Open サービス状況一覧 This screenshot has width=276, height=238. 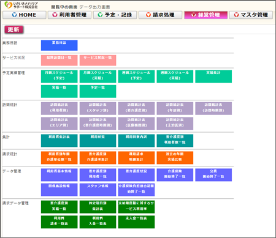98,61
